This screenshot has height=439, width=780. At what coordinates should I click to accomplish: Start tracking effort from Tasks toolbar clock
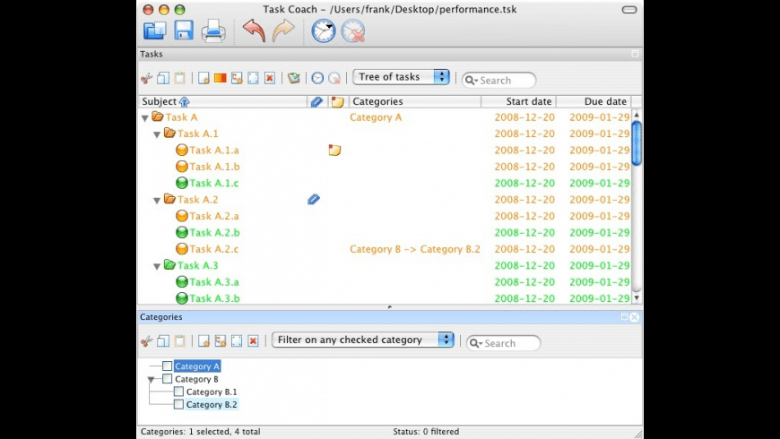pos(317,78)
